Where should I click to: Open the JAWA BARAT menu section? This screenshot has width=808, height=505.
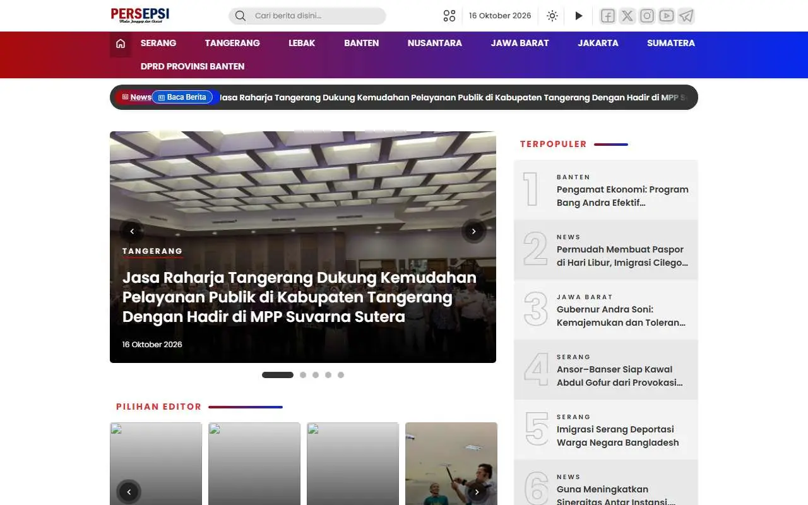(520, 43)
